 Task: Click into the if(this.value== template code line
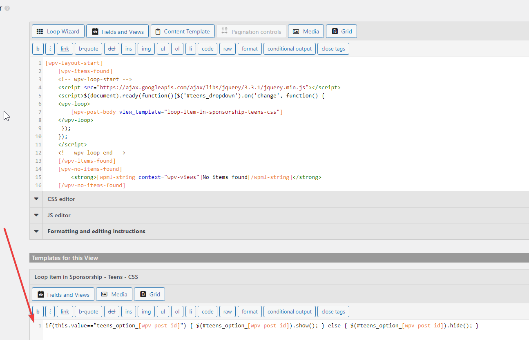pyautogui.click(x=262, y=326)
